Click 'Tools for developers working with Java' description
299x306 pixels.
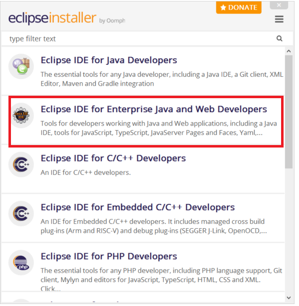[x=159, y=128]
